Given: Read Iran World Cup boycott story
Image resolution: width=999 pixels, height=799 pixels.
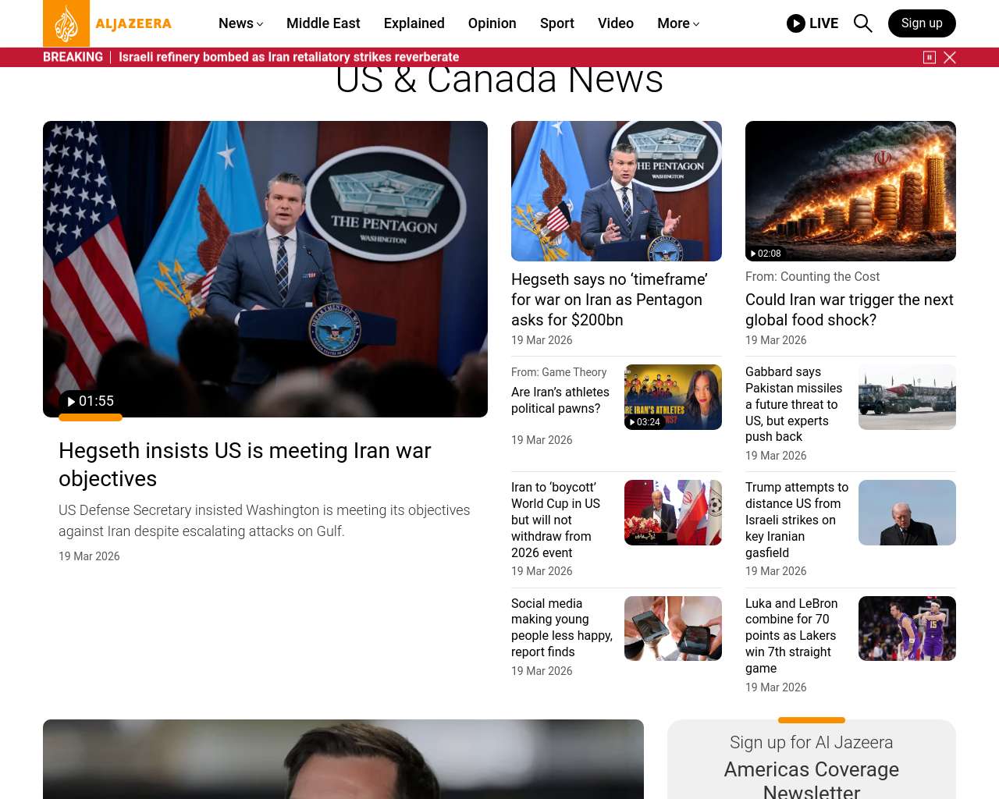Looking at the screenshot, I should point(556,520).
